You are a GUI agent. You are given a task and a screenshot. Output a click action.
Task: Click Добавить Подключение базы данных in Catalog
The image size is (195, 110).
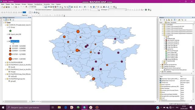pos(176,70)
